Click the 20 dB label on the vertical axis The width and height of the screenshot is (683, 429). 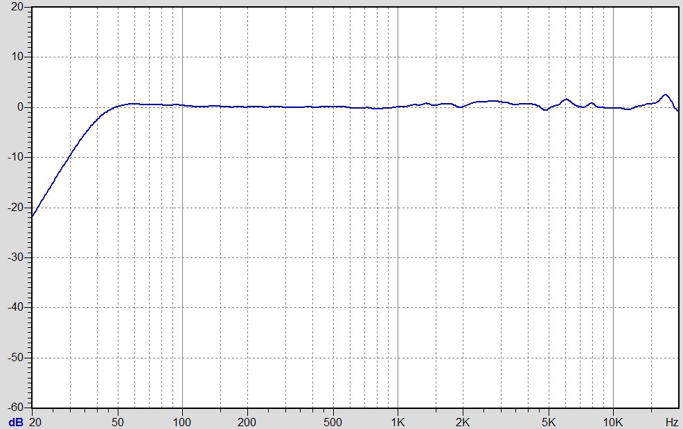click(x=17, y=7)
